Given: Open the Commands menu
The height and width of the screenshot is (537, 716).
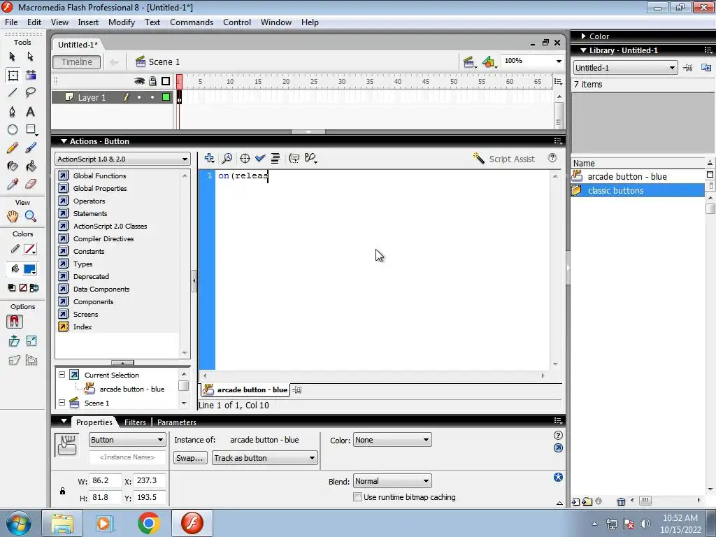Looking at the screenshot, I should pyautogui.click(x=192, y=22).
